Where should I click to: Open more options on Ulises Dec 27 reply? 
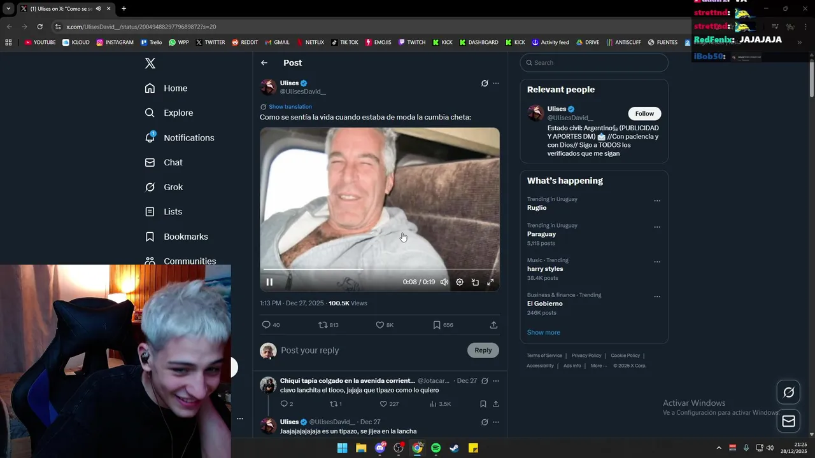tap(496, 422)
